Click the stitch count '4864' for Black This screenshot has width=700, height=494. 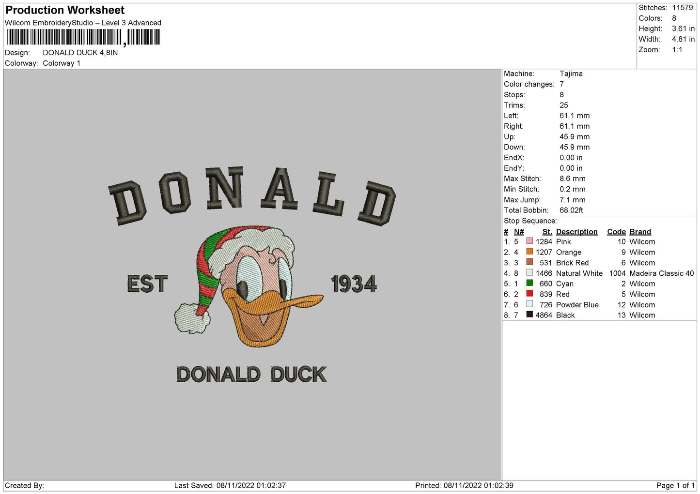point(544,315)
